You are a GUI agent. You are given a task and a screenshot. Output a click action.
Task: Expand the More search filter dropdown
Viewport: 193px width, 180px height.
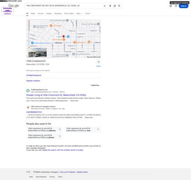click(x=79, y=14)
